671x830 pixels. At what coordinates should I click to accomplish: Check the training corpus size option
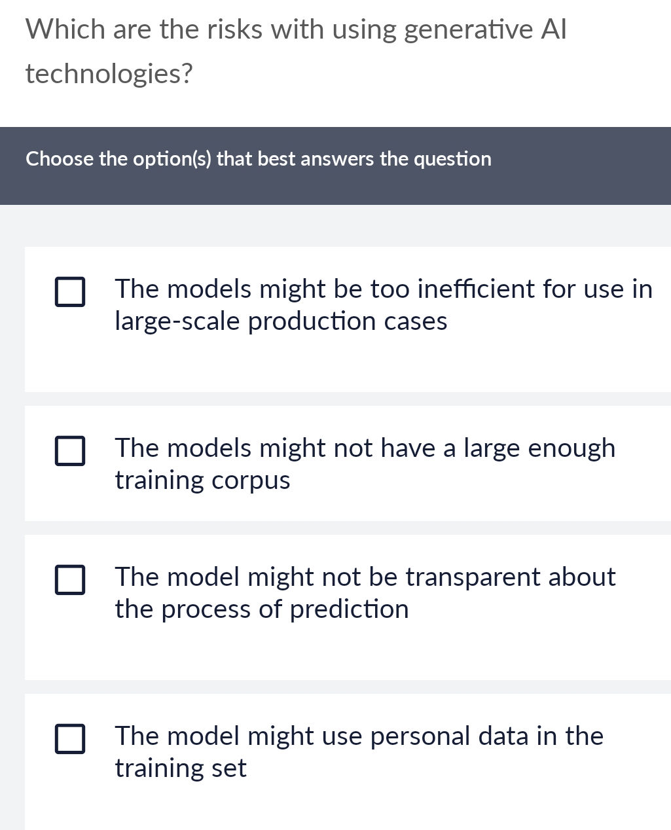pos(70,451)
